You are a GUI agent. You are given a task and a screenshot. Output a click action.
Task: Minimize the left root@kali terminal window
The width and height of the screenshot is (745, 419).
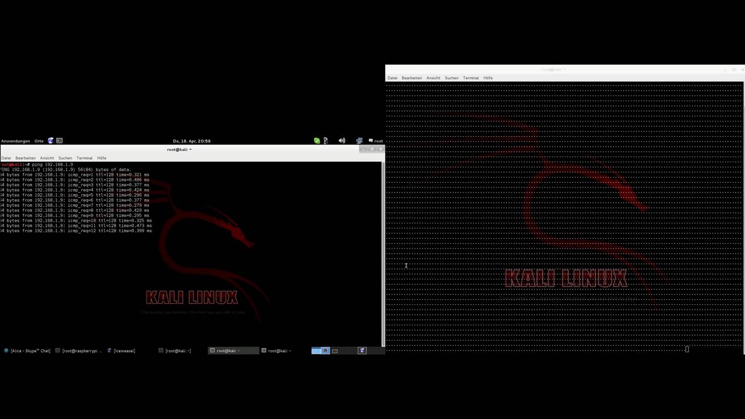(x=363, y=150)
